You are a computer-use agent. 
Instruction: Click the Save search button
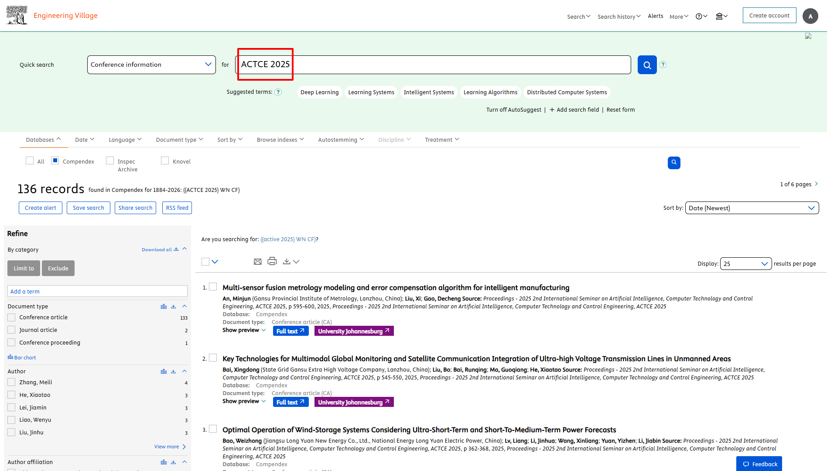click(x=89, y=208)
